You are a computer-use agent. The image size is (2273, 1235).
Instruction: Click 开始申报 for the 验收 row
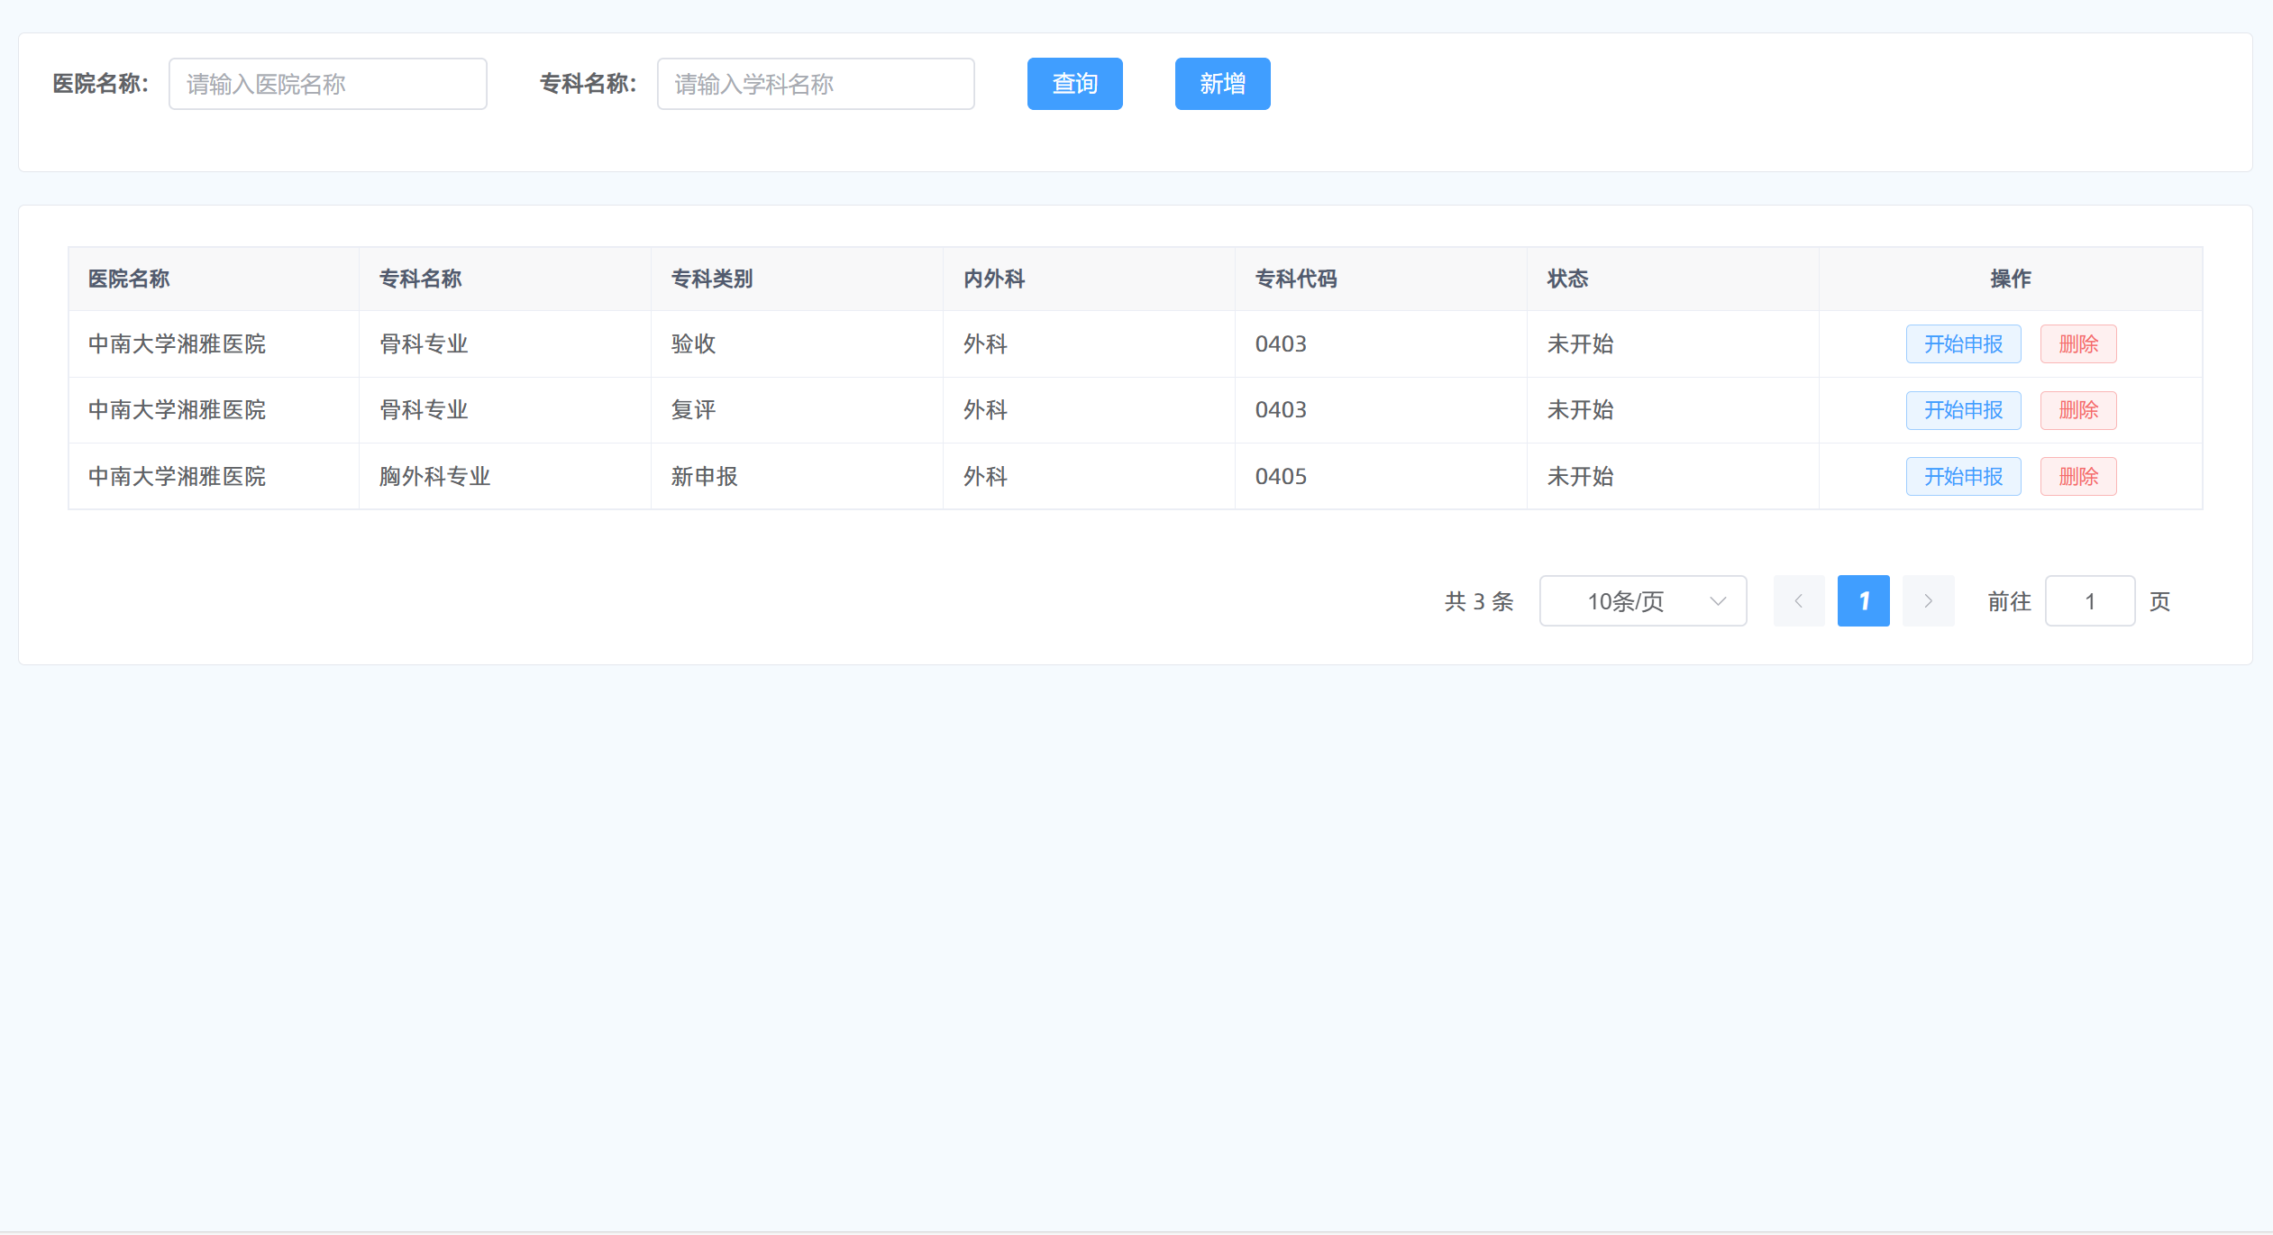tap(1962, 344)
